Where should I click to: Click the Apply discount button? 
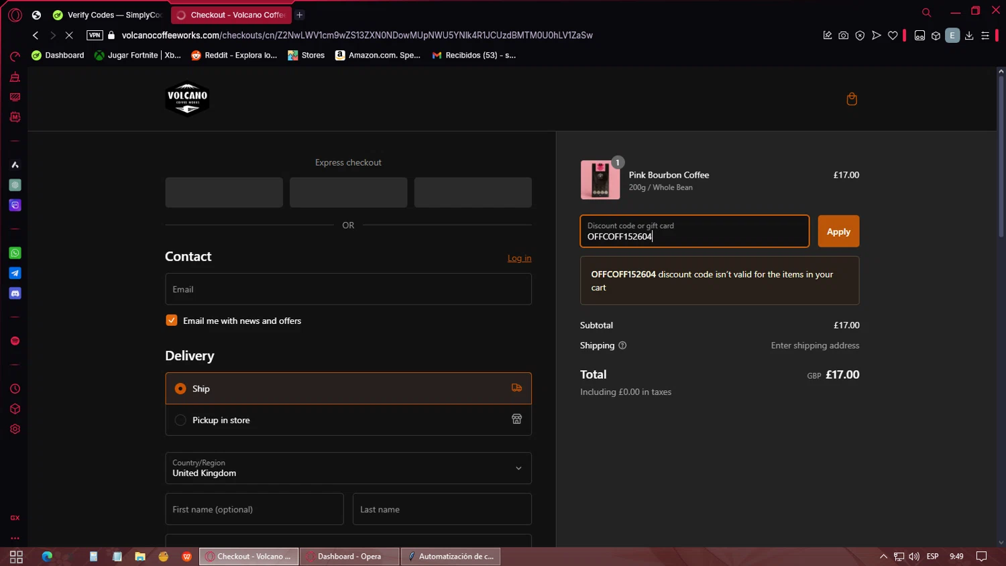(x=838, y=231)
